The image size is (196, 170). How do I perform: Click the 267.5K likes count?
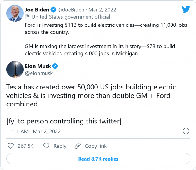click(x=25, y=146)
